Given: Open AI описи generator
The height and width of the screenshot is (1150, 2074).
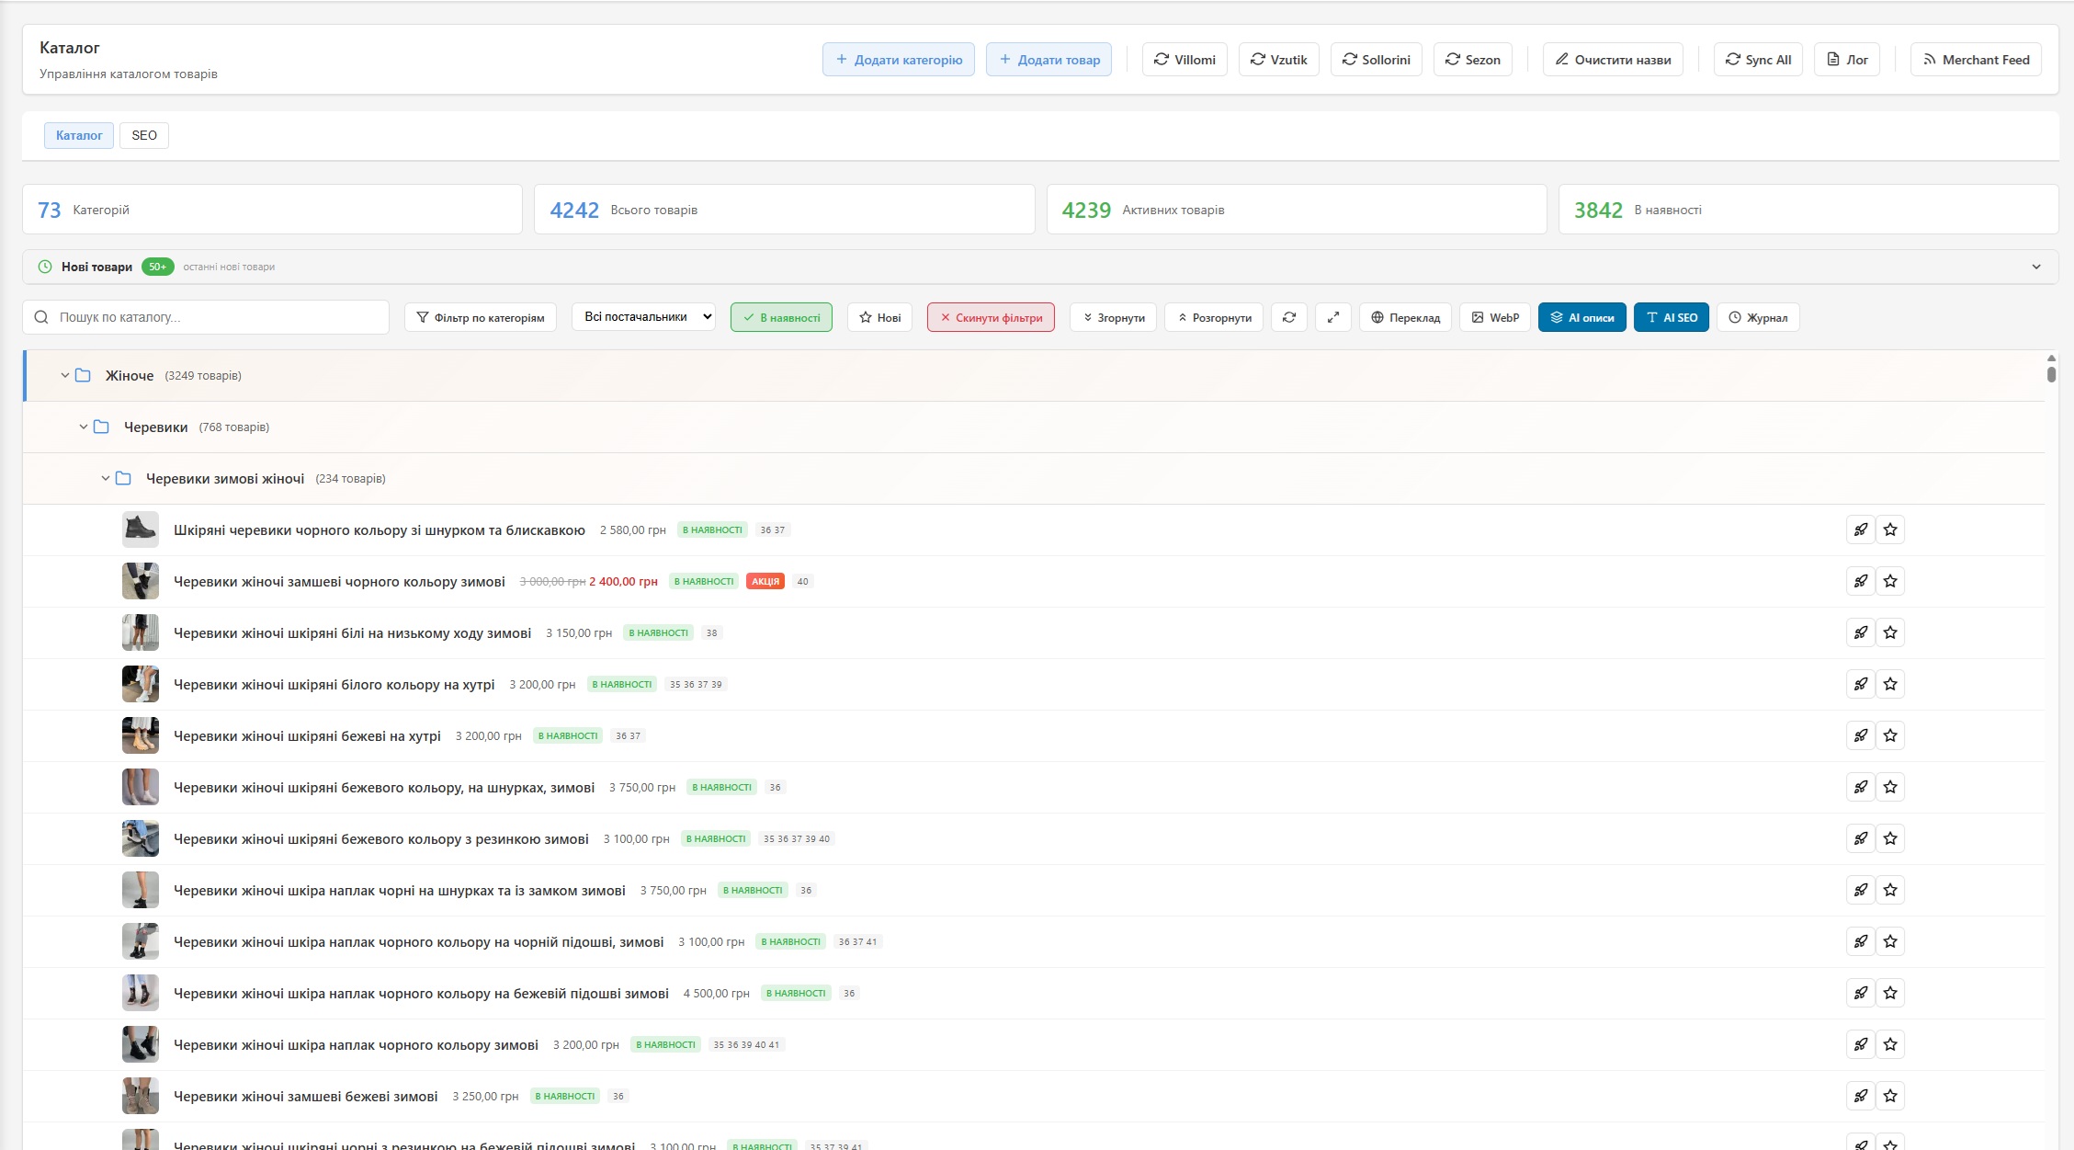Looking at the screenshot, I should click(1581, 317).
